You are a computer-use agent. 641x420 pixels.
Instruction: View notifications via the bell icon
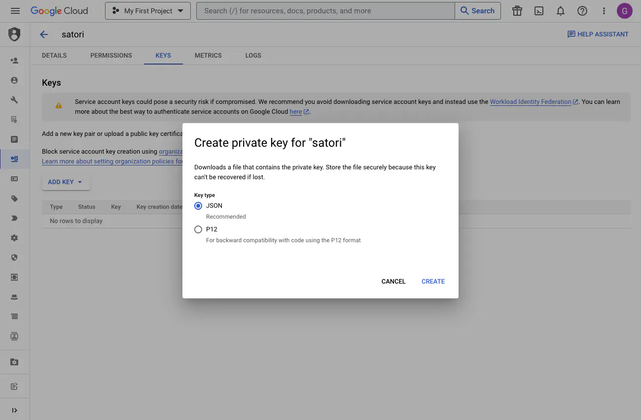coord(560,10)
